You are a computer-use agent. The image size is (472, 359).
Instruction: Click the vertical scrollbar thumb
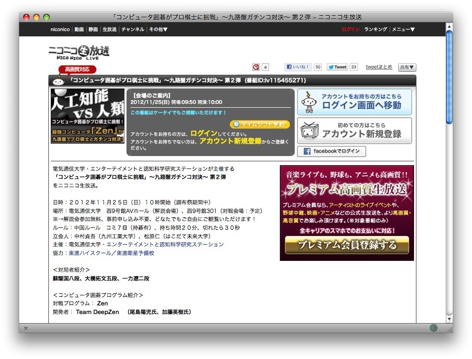coord(449,77)
